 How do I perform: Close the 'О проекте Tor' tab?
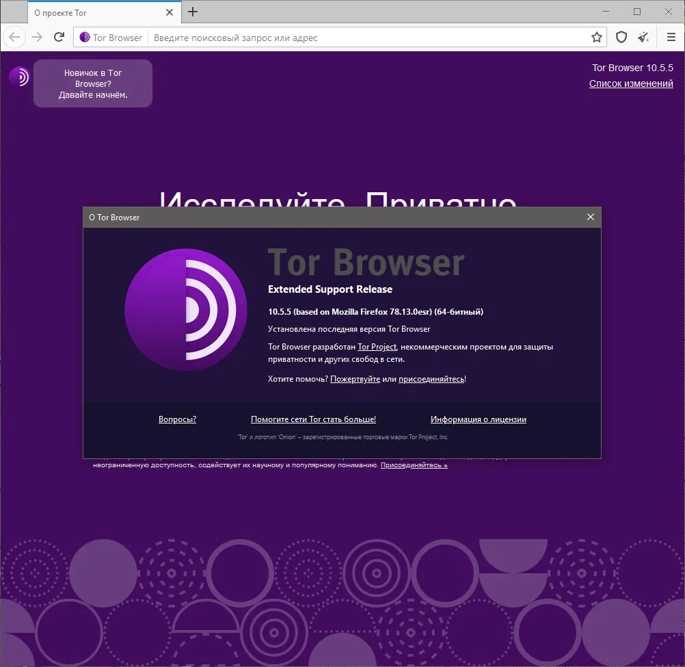(x=170, y=13)
